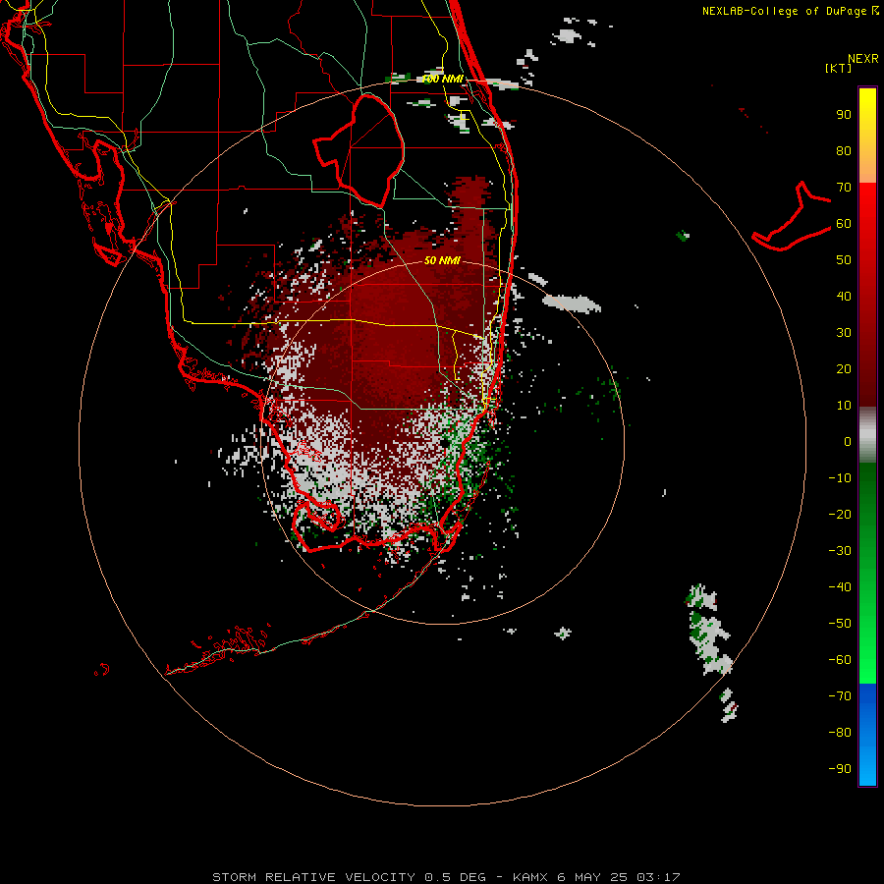This screenshot has height=884, width=884.
Task: Click the -20 value on the velocity scale
Action: click(840, 515)
